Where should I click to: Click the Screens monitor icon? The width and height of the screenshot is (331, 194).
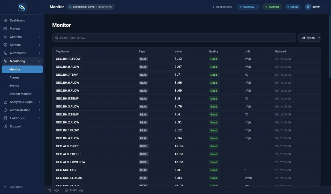pos(5,45)
